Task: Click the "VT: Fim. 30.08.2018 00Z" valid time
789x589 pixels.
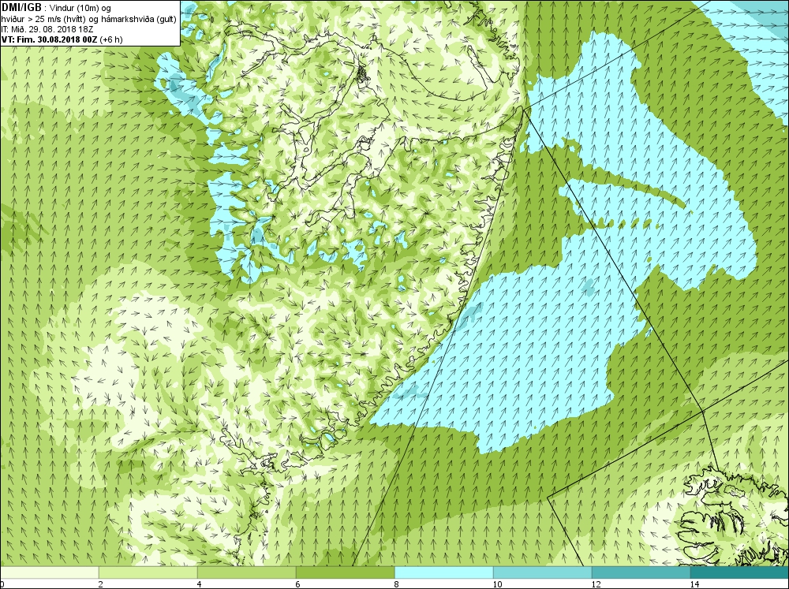Action: click(49, 39)
